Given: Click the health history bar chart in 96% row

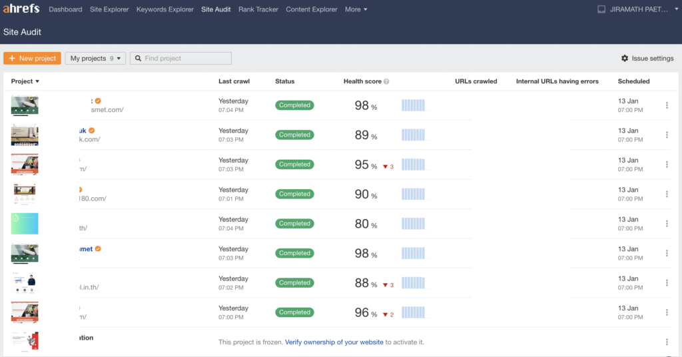Looking at the screenshot, I should 413,312.
